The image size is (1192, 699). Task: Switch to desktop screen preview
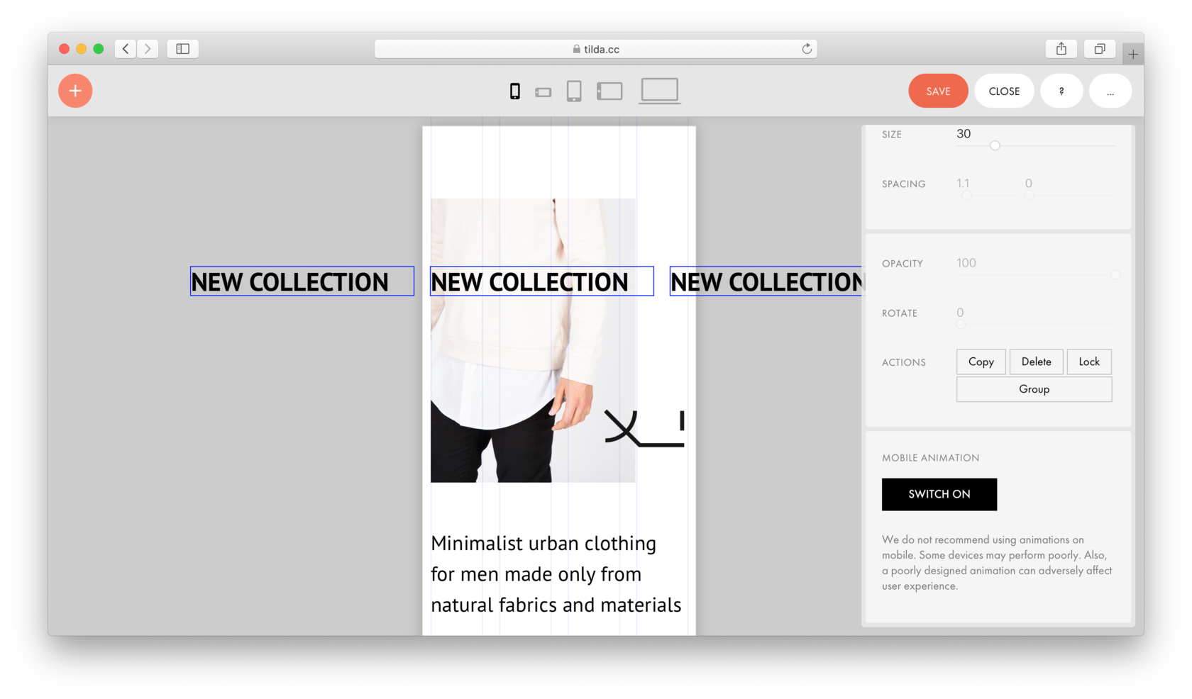click(x=660, y=91)
